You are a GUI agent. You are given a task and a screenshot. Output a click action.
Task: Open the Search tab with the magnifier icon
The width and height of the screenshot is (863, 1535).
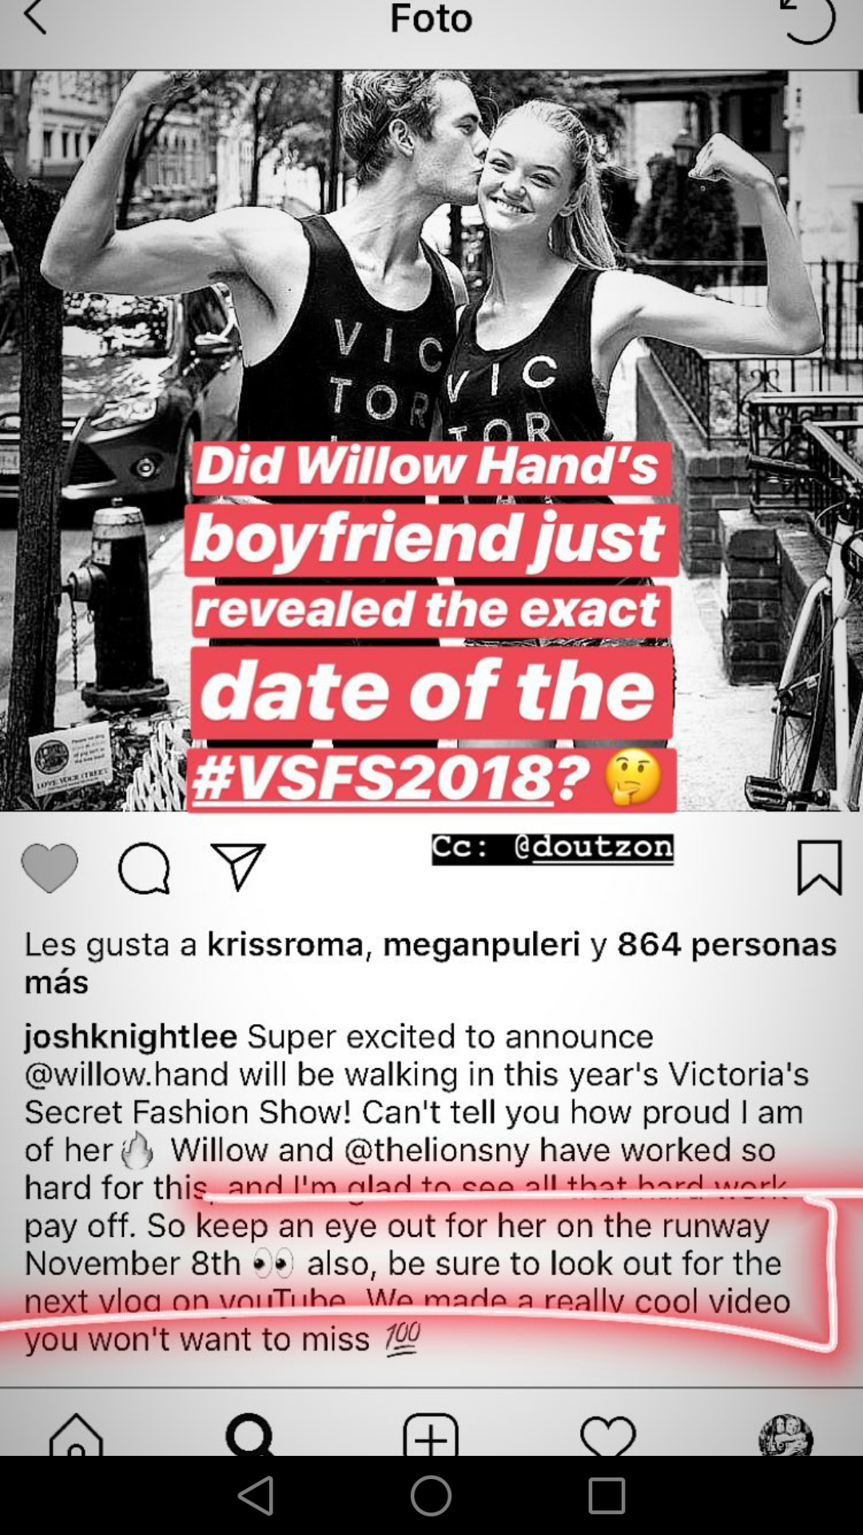[x=251, y=1434]
